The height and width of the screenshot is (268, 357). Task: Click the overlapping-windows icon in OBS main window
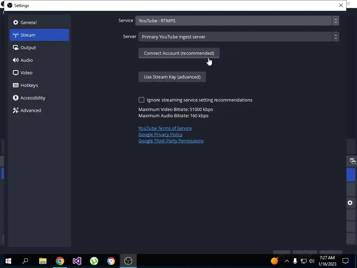pyautogui.click(x=352, y=161)
